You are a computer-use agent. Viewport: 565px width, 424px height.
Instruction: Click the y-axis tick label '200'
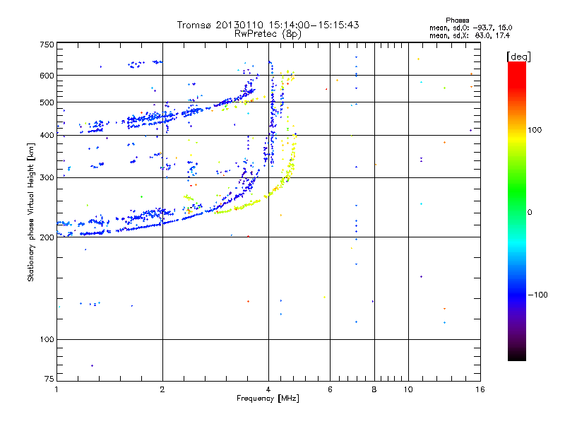pos(47,237)
